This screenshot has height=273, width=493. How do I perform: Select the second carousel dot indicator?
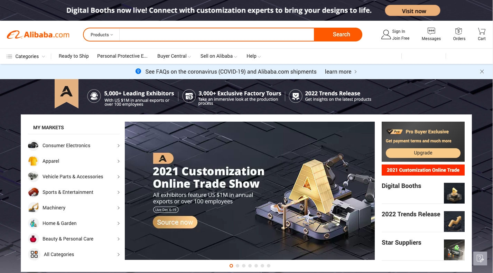click(238, 266)
